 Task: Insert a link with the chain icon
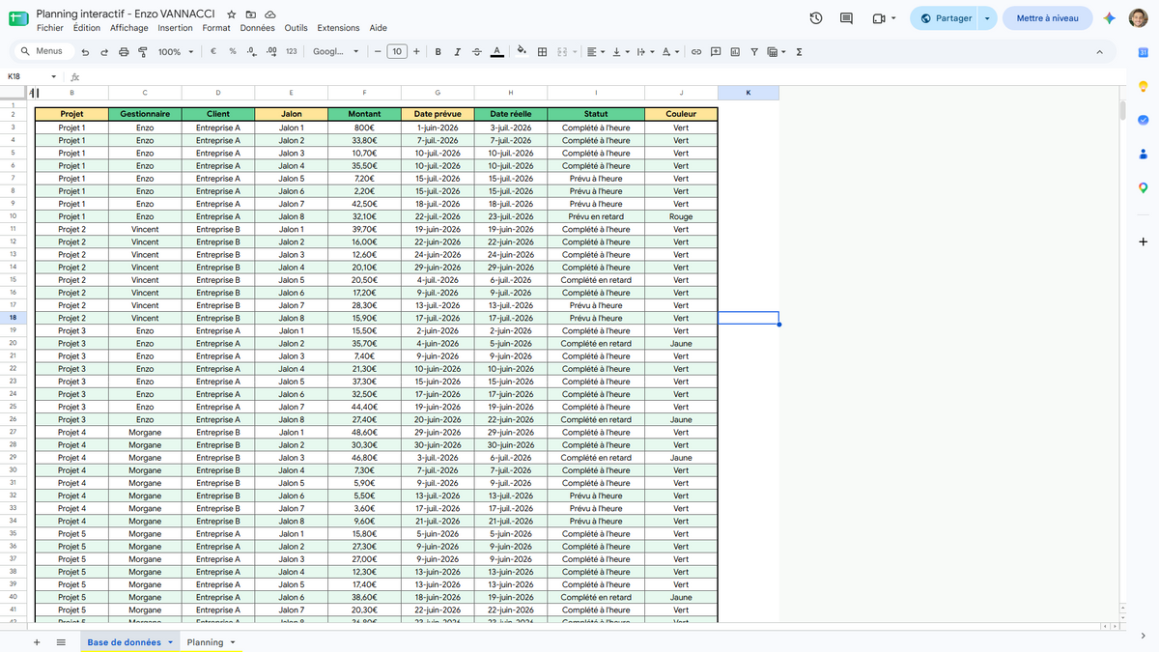695,52
